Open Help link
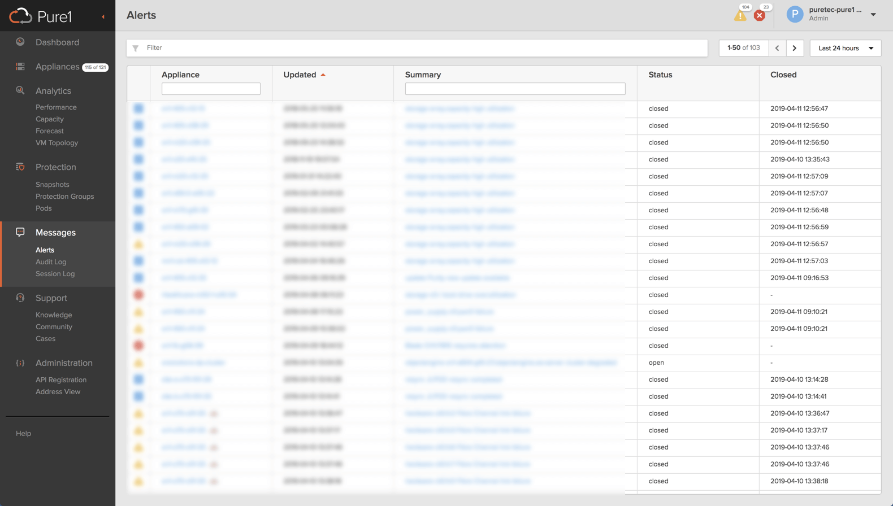Viewport: 893px width, 506px height. coord(23,434)
